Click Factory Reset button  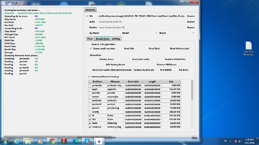[107, 59]
